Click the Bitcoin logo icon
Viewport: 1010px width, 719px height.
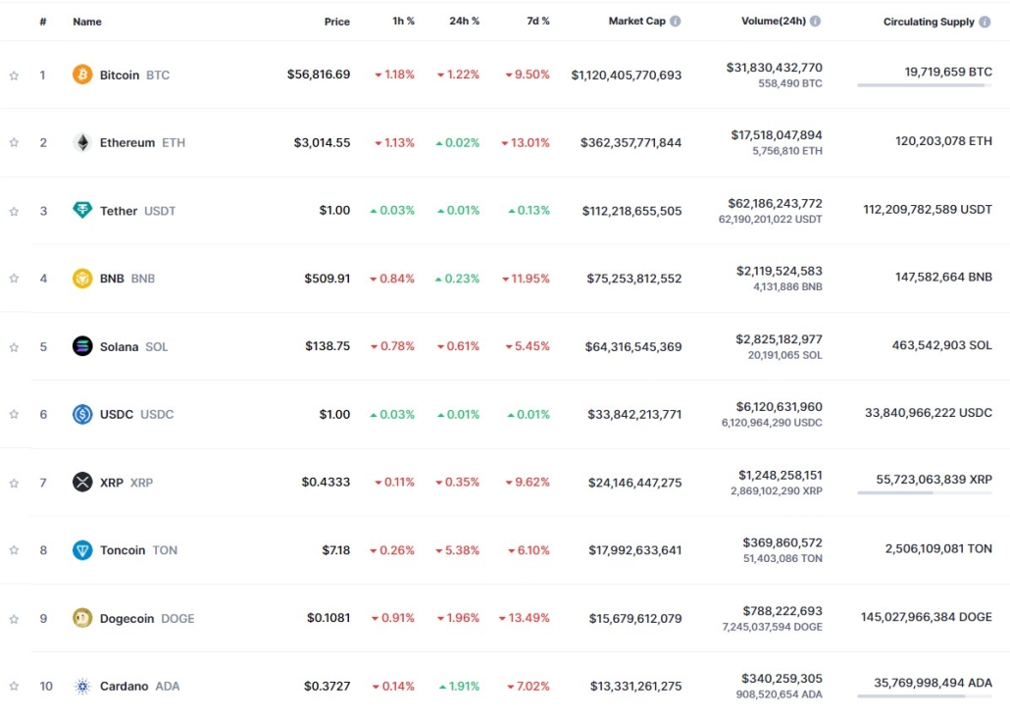point(81,75)
